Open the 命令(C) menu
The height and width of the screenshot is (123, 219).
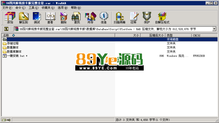[20, 8]
